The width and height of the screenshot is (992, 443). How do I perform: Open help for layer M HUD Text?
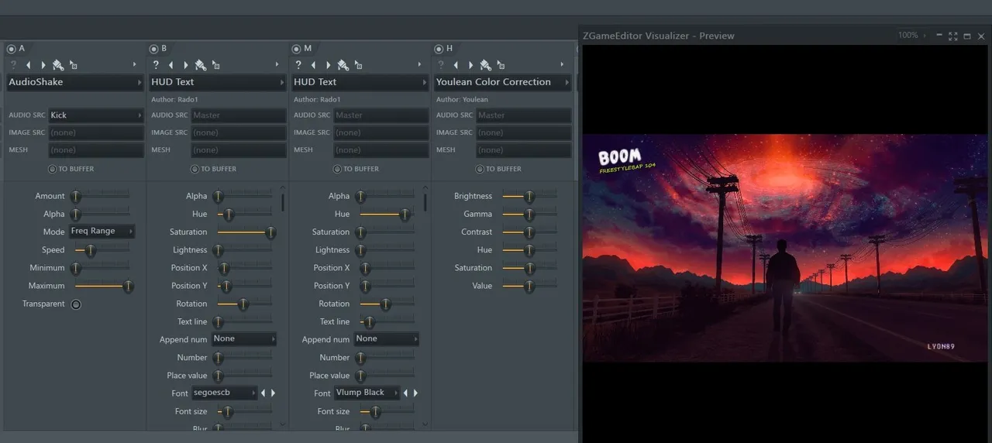[x=298, y=65]
